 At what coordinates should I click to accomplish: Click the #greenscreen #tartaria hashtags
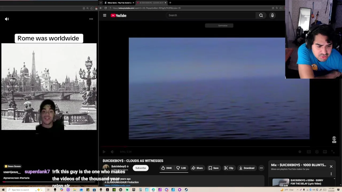click(16, 178)
